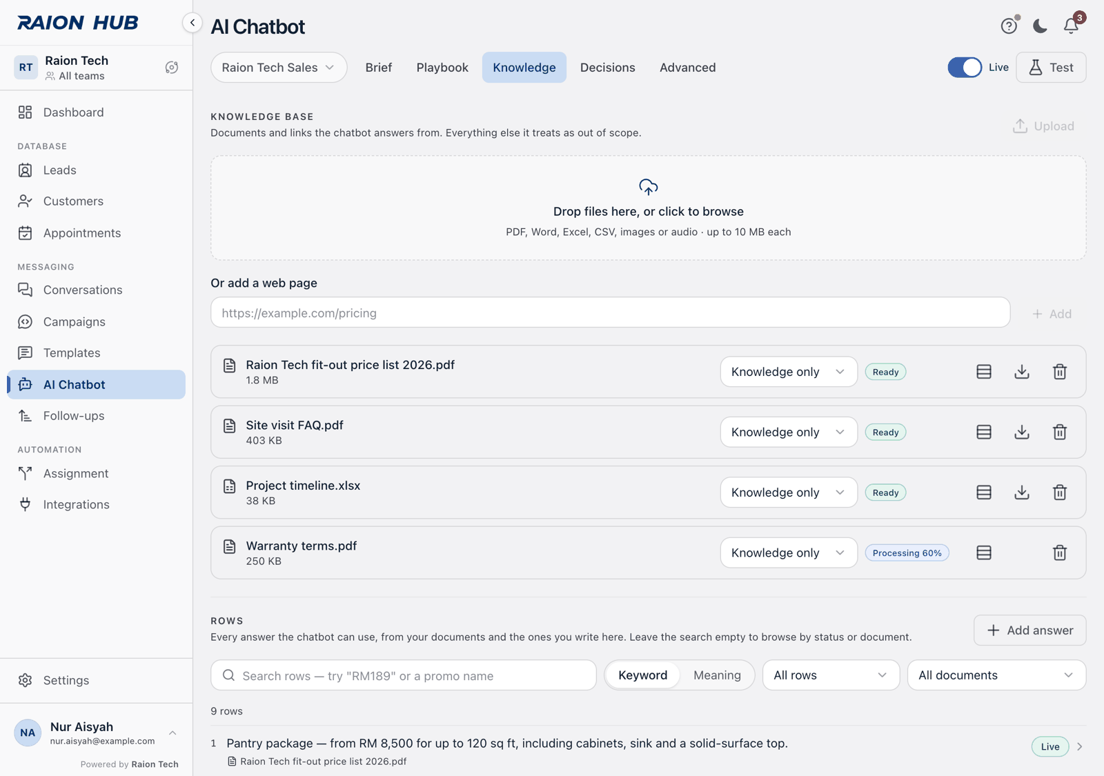The height and width of the screenshot is (776, 1104).
Task: Click the Upload button
Action: (x=1043, y=126)
